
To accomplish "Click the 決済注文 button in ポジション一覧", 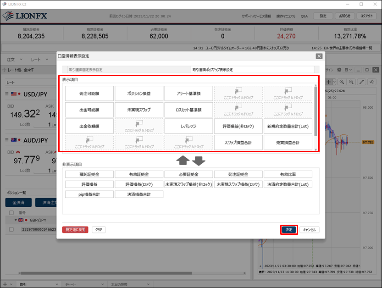I will point(46,203).
